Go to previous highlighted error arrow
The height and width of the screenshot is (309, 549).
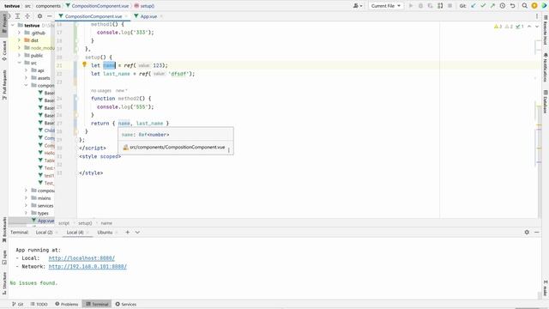529,27
